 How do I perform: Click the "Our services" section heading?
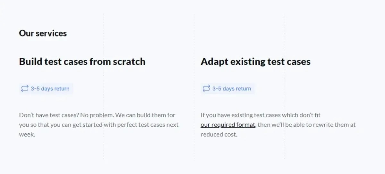(x=43, y=33)
